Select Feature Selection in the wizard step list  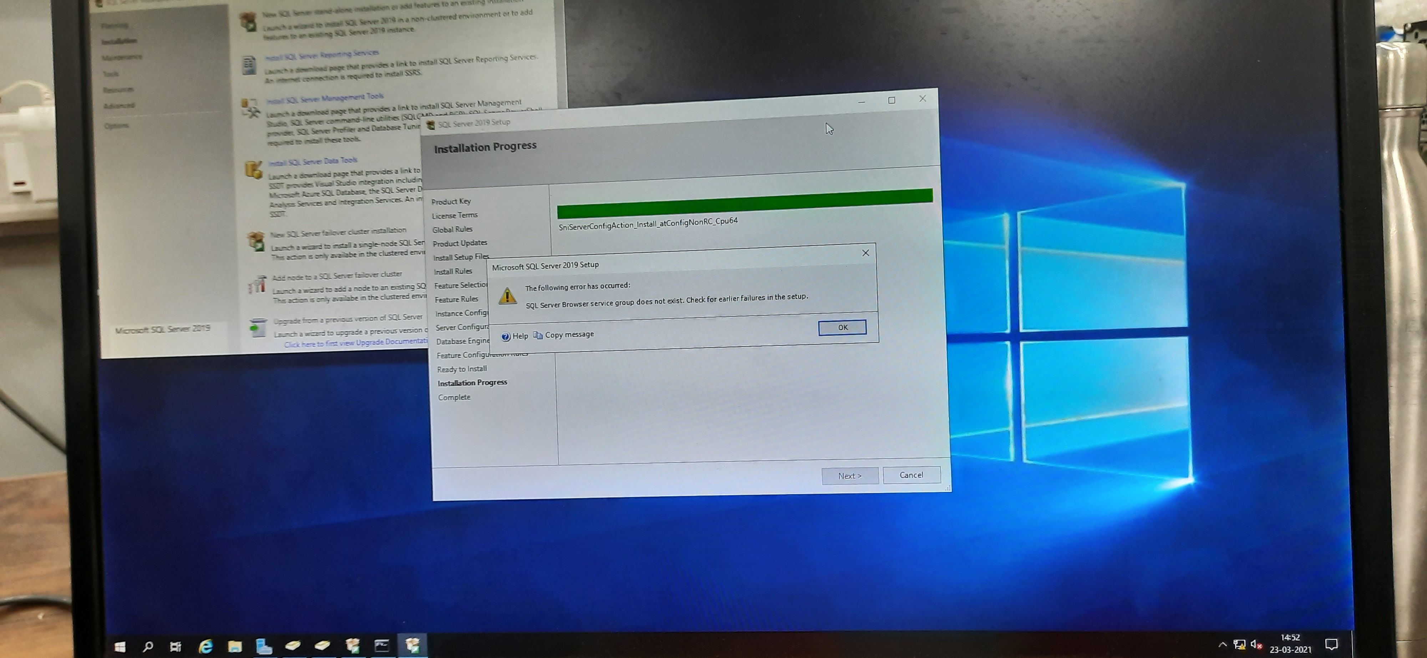(x=460, y=285)
